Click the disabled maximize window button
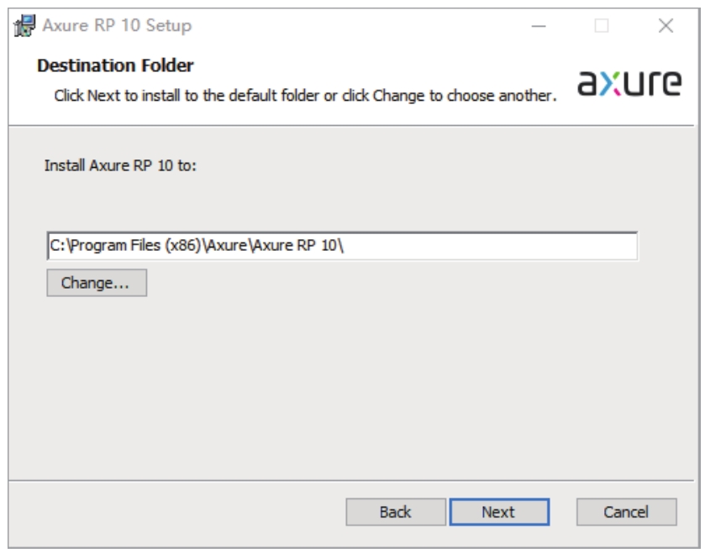Screen dimensions: 705x553 602,26
